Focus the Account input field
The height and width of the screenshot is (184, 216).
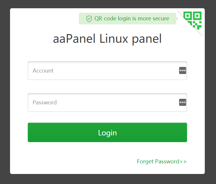point(107,70)
